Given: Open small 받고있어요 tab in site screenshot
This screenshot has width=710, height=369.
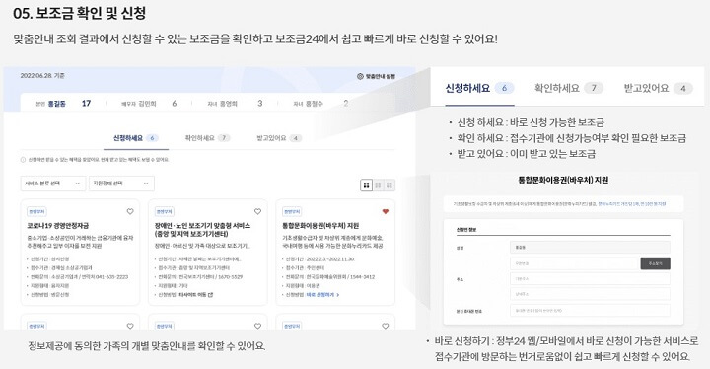Looking at the screenshot, I should [279, 138].
